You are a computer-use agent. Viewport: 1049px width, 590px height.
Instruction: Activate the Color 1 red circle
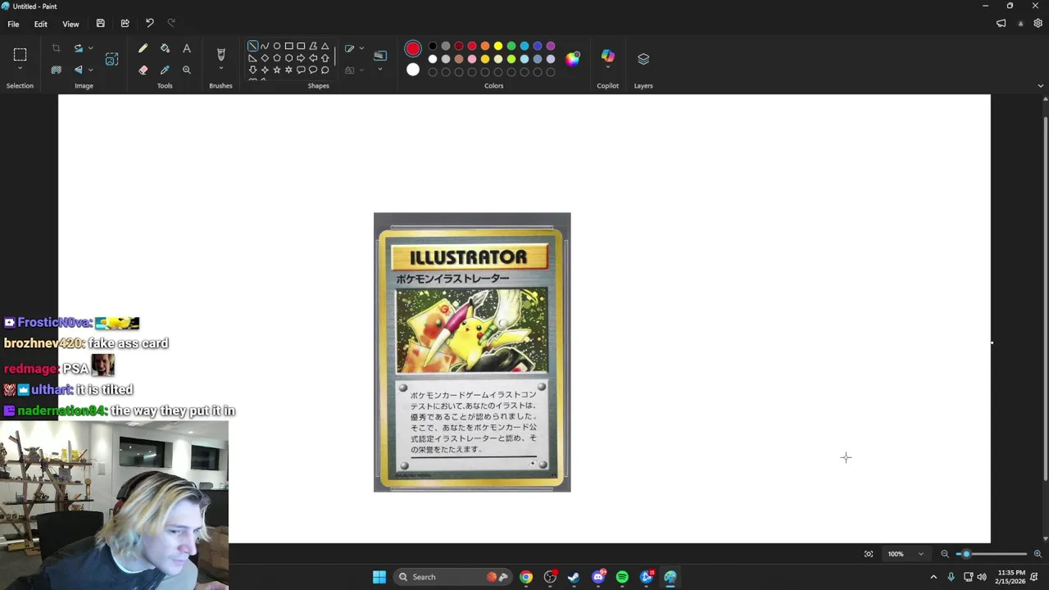(413, 49)
